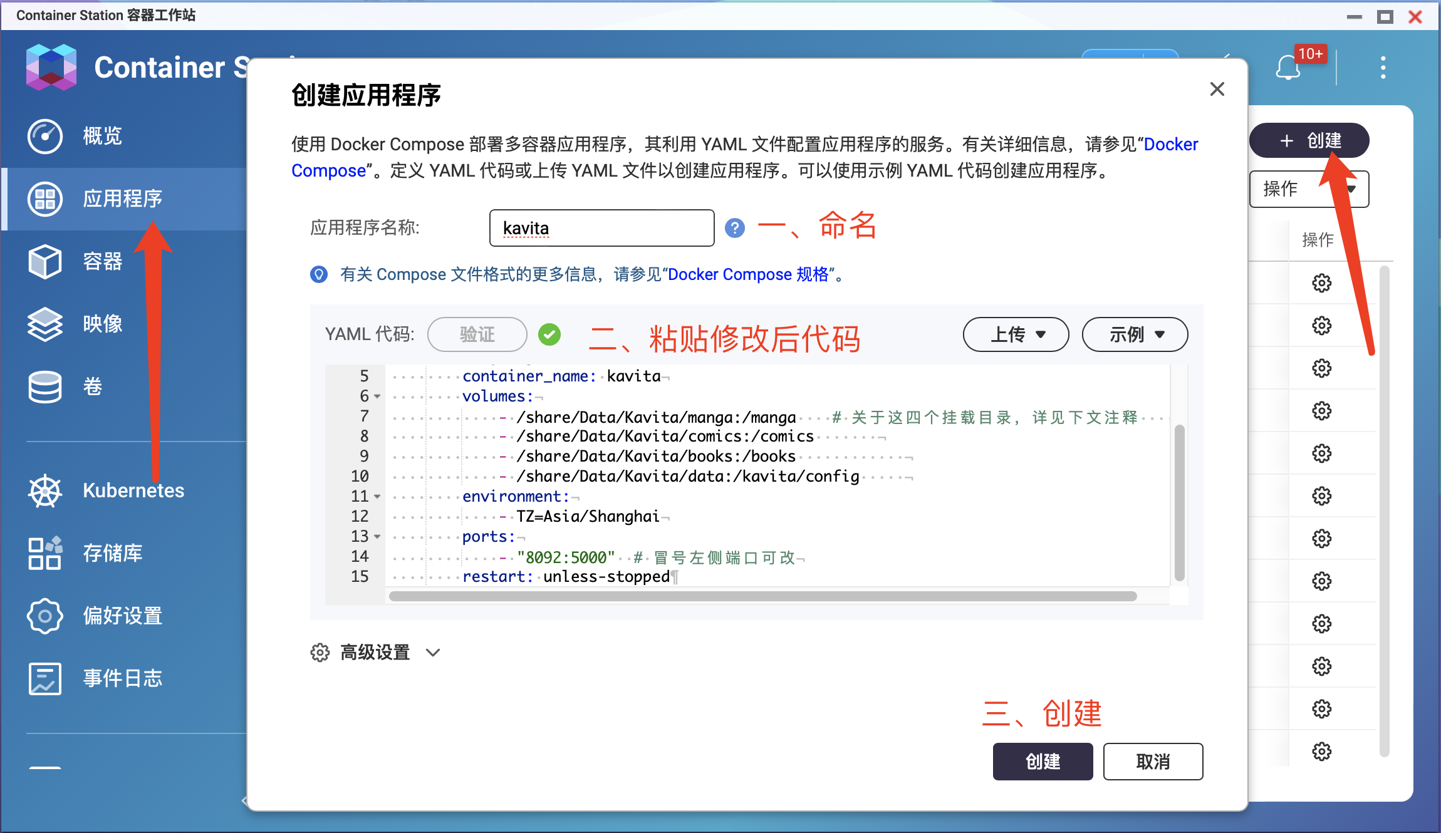Viewport: 1441px width, 833px height.
Task: Click the 验证 button
Action: (x=477, y=334)
